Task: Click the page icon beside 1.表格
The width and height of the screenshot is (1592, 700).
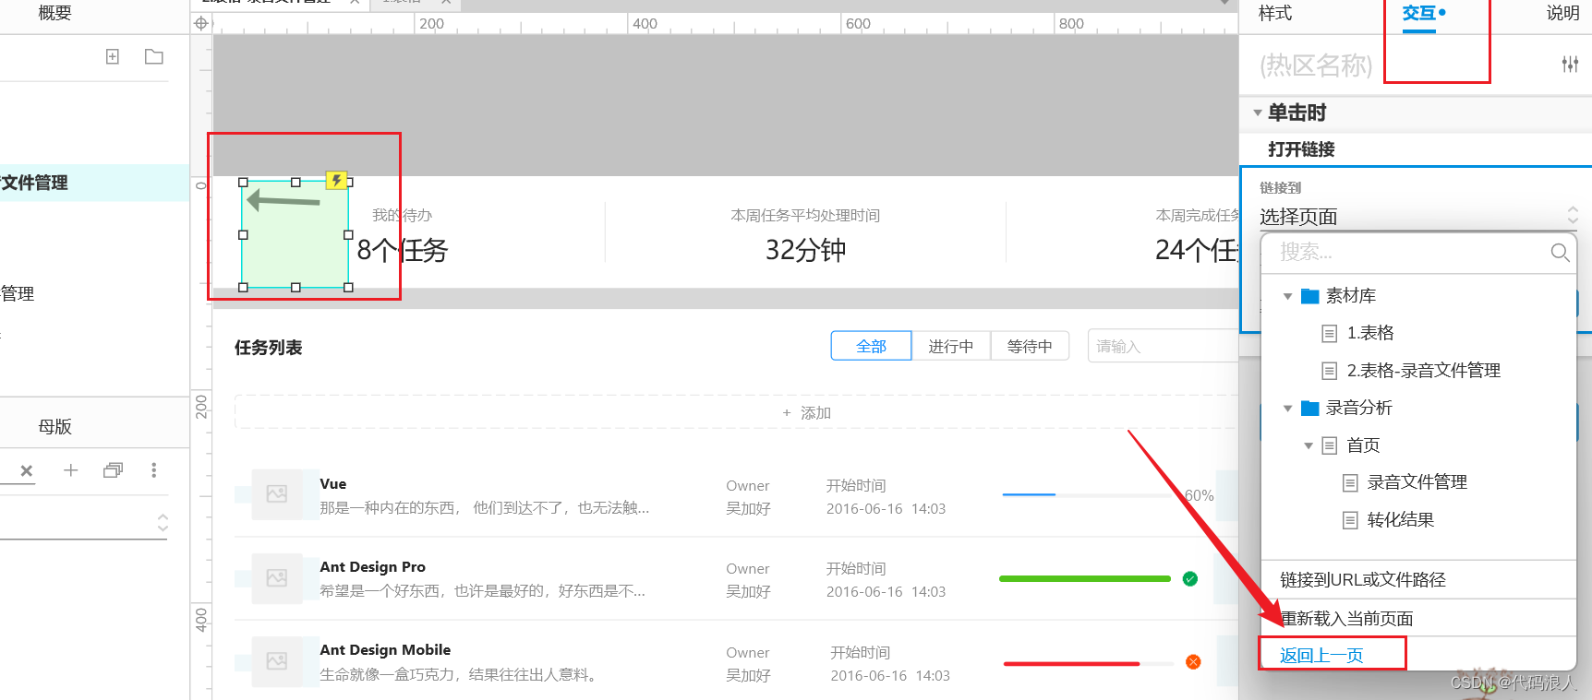Action: tap(1330, 333)
